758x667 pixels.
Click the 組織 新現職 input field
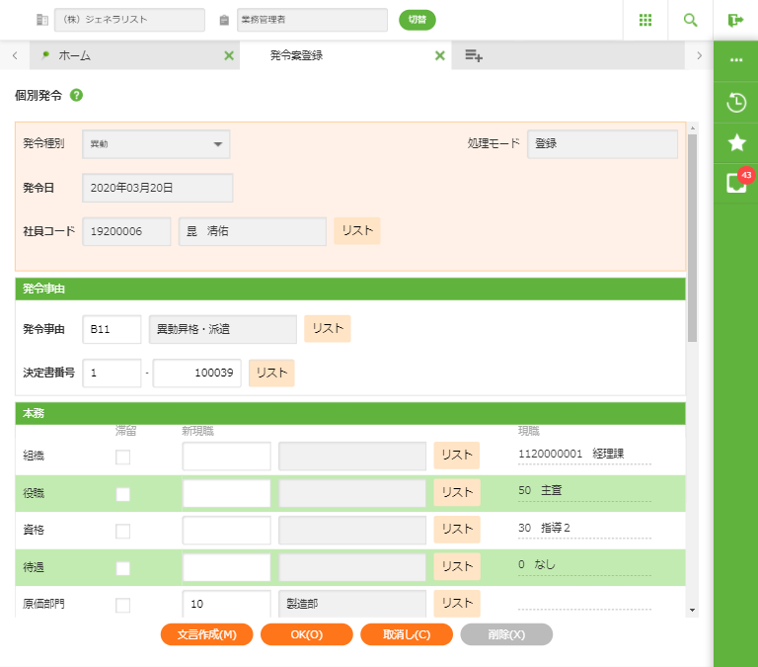click(x=226, y=457)
